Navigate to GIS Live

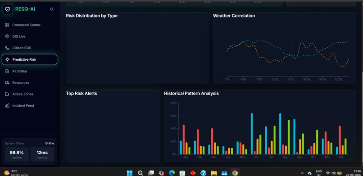tap(29, 36)
